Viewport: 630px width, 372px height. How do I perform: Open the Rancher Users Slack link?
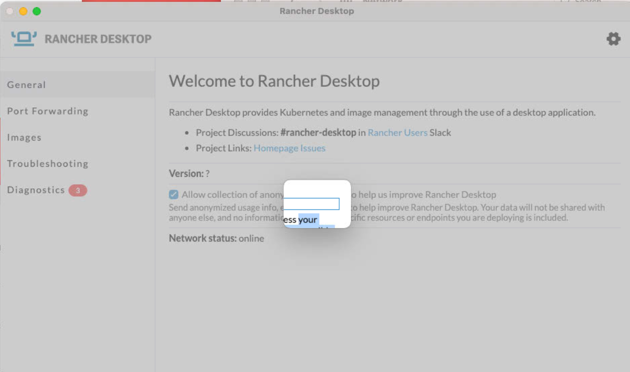tap(397, 132)
